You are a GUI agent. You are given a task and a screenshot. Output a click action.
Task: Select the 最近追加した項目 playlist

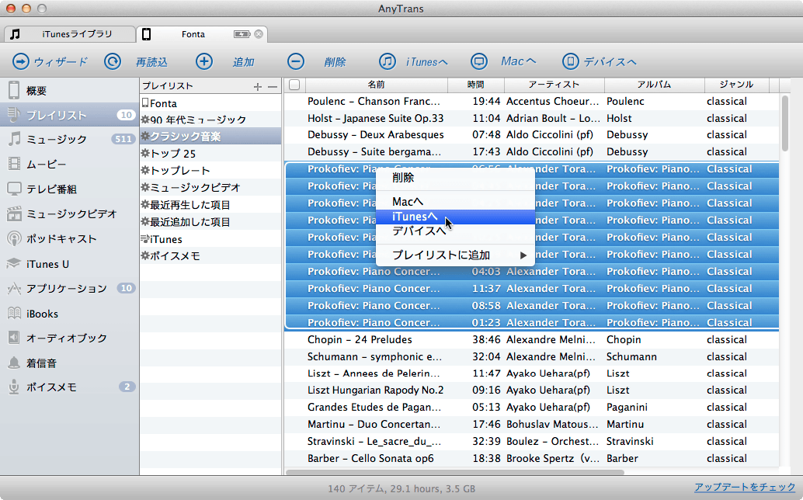(x=210, y=221)
